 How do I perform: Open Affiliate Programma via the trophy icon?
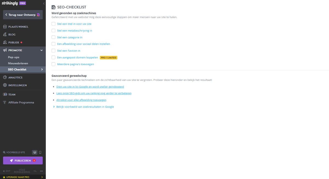coord(5,102)
